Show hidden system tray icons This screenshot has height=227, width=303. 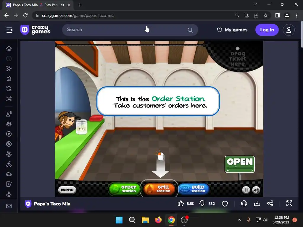click(239, 220)
